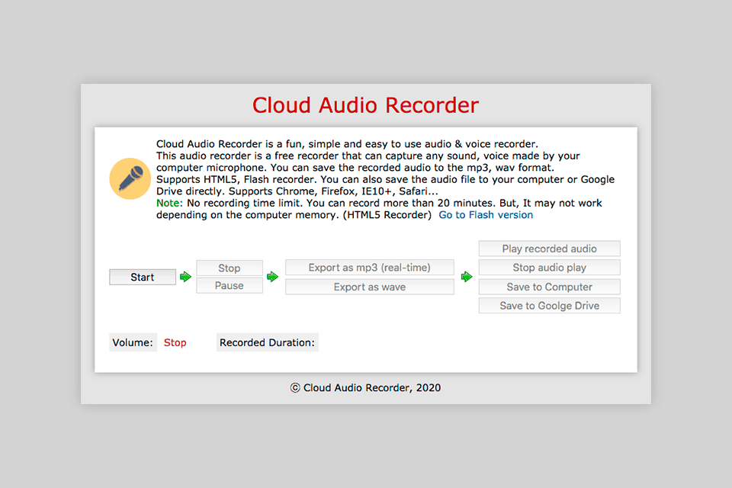Open the Go to Flash version link

point(486,215)
